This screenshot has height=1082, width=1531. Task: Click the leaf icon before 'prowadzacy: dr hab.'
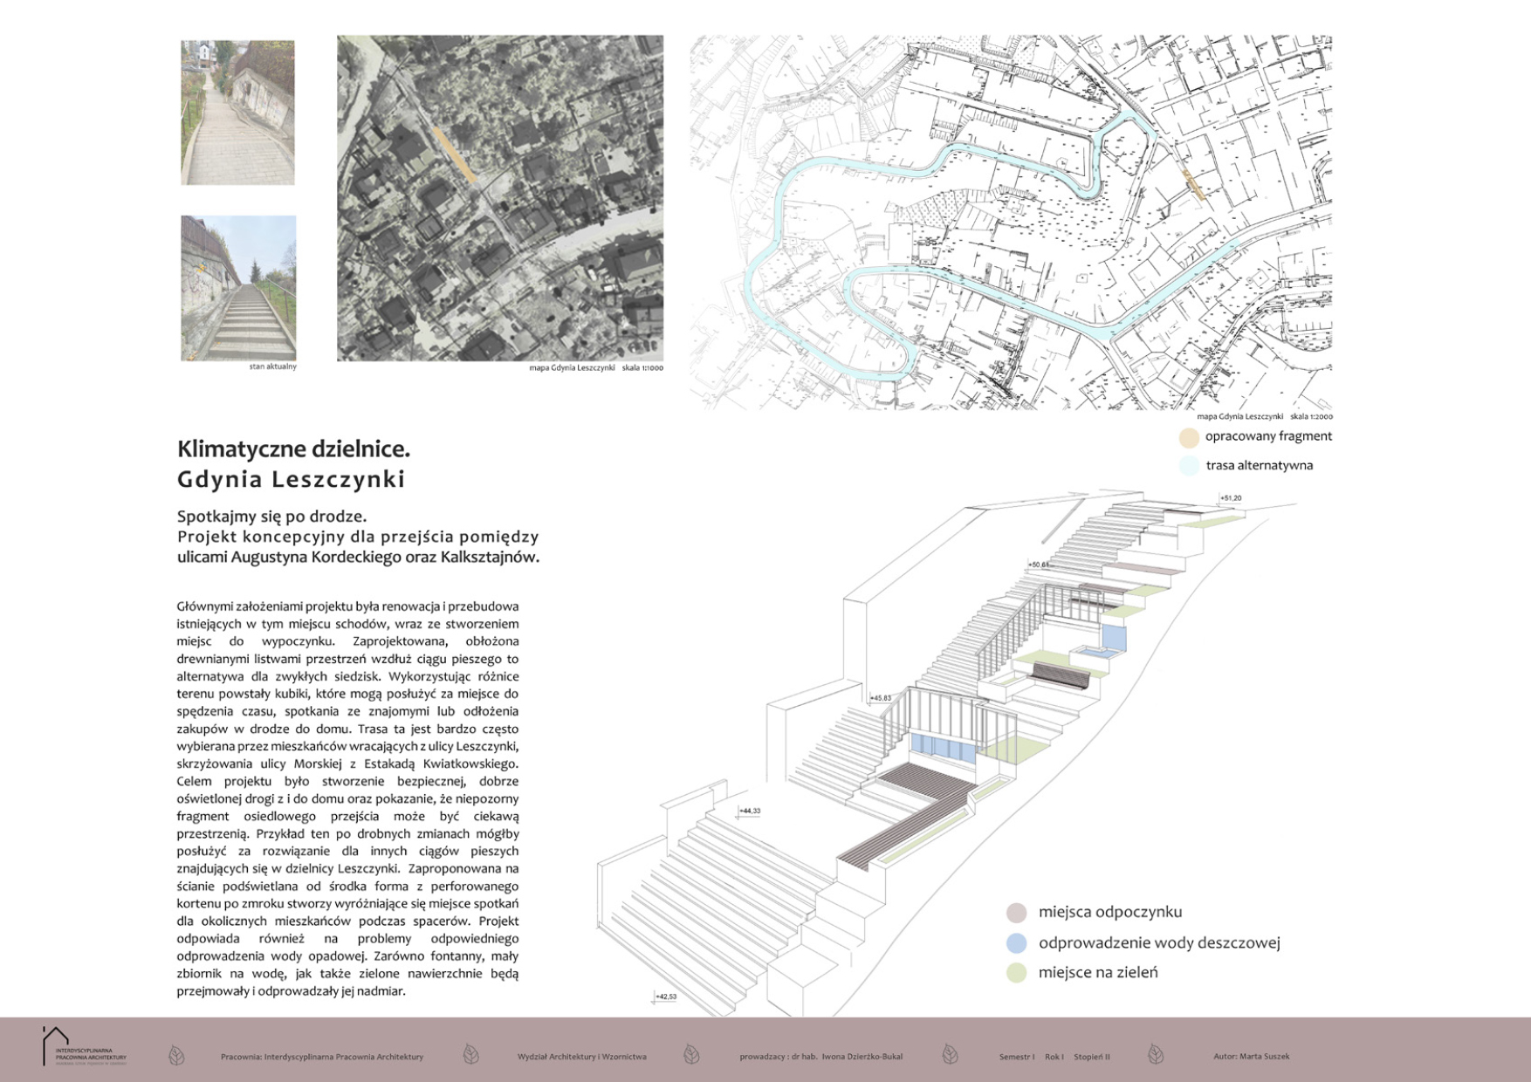[x=691, y=1054]
